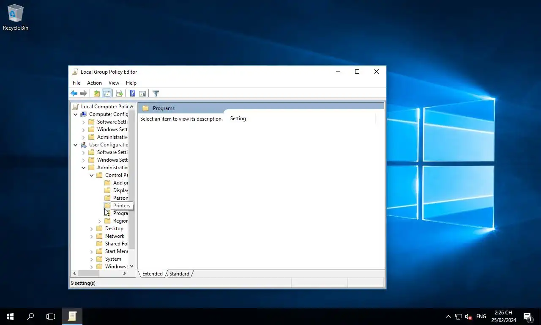The height and width of the screenshot is (325, 541).
Task: Expand Administrative Templates under Computer Configuration
Action: pos(84,137)
